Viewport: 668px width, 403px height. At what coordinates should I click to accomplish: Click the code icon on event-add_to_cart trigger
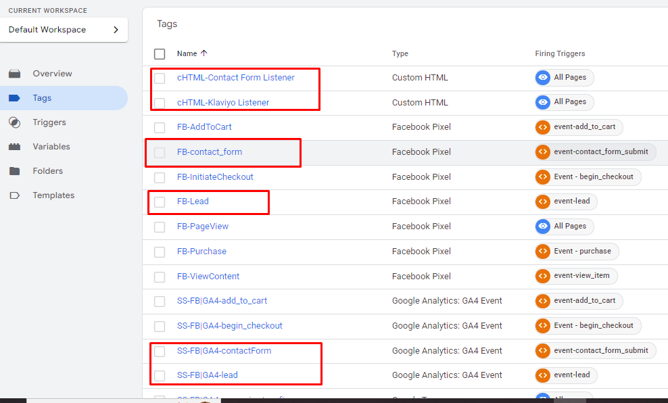[x=543, y=126]
